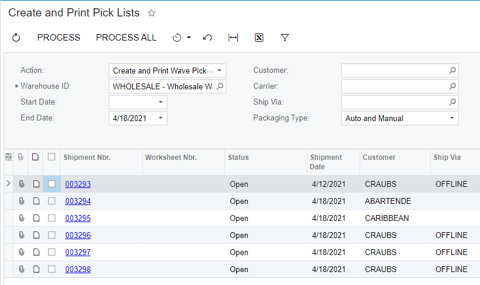Open shipment 003297 link
480x285 pixels.
(78, 252)
